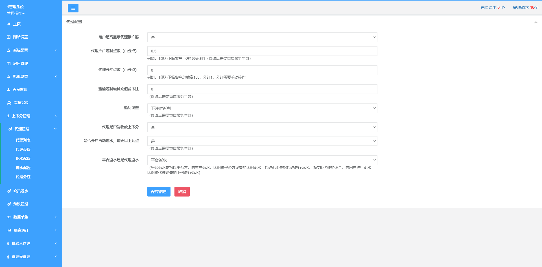Viewport: 542px width, 267px height.
Task: Open the 平台返水还是代理返水 dropdown
Action: (x=262, y=160)
